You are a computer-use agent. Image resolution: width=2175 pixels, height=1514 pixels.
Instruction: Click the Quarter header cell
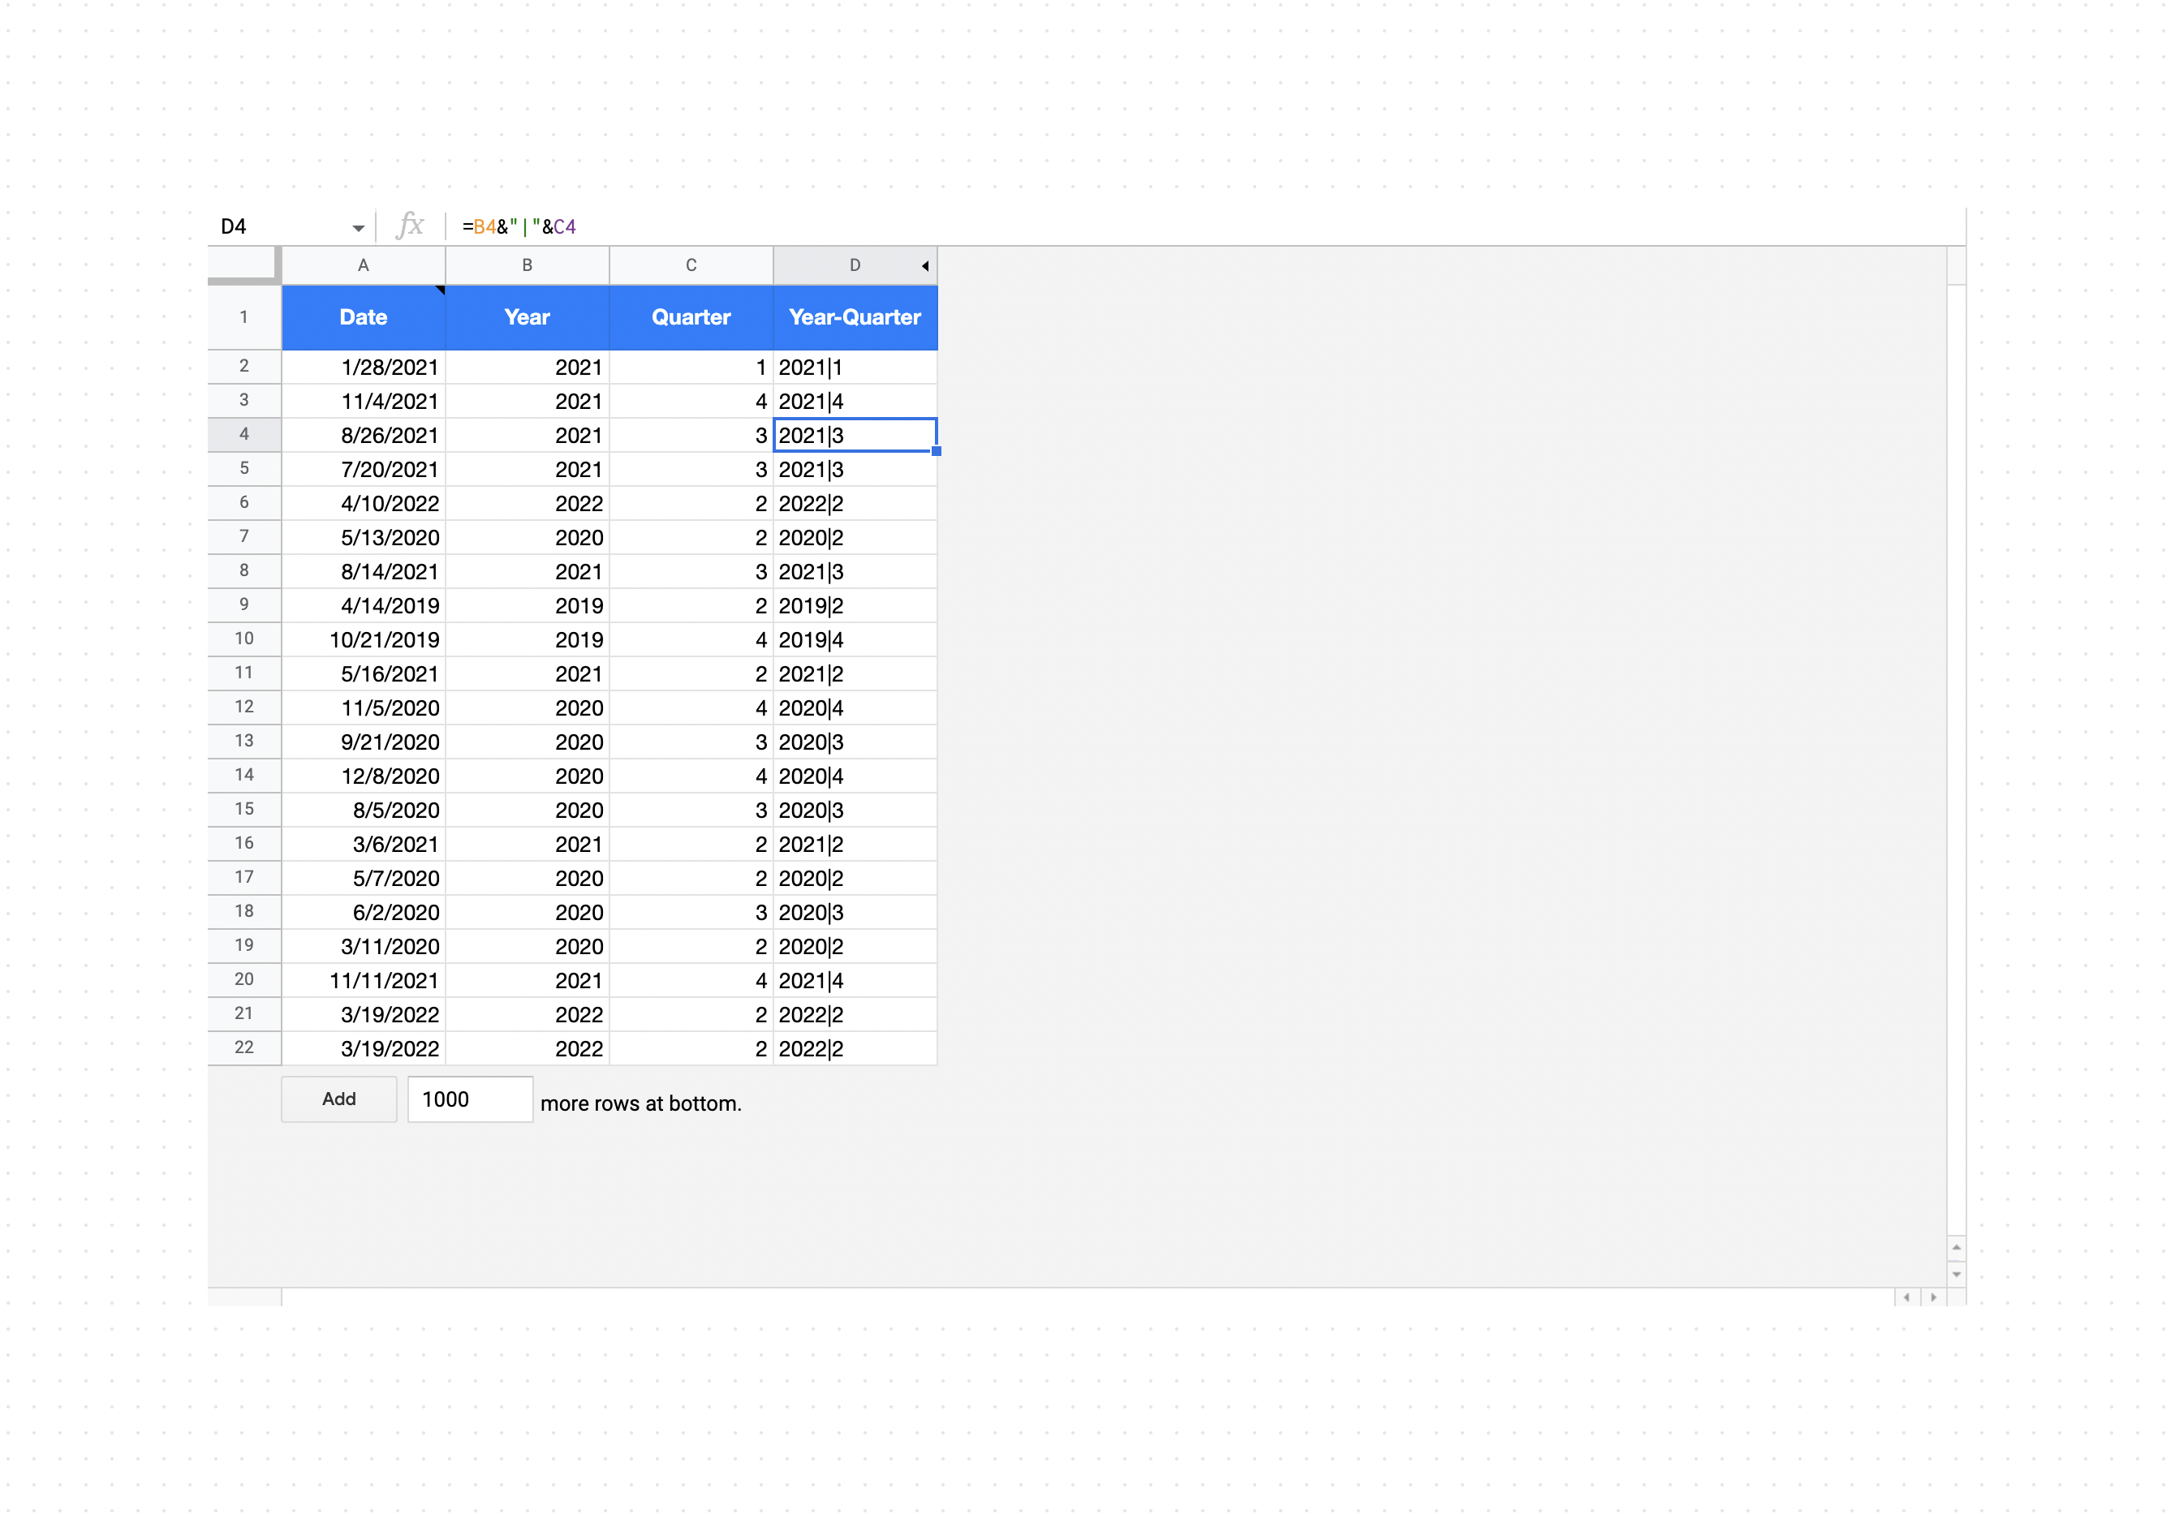coord(691,317)
